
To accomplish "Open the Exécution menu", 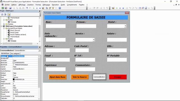I will point(55,5).
